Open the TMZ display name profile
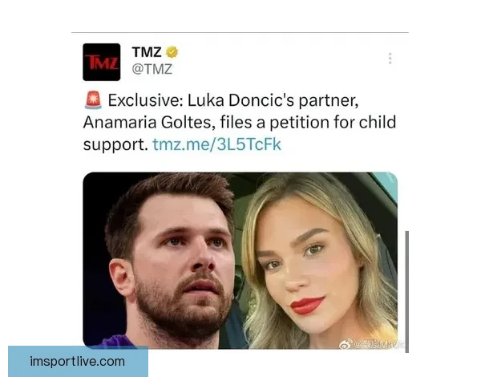This screenshot has width=481, height=385. click(x=147, y=52)
